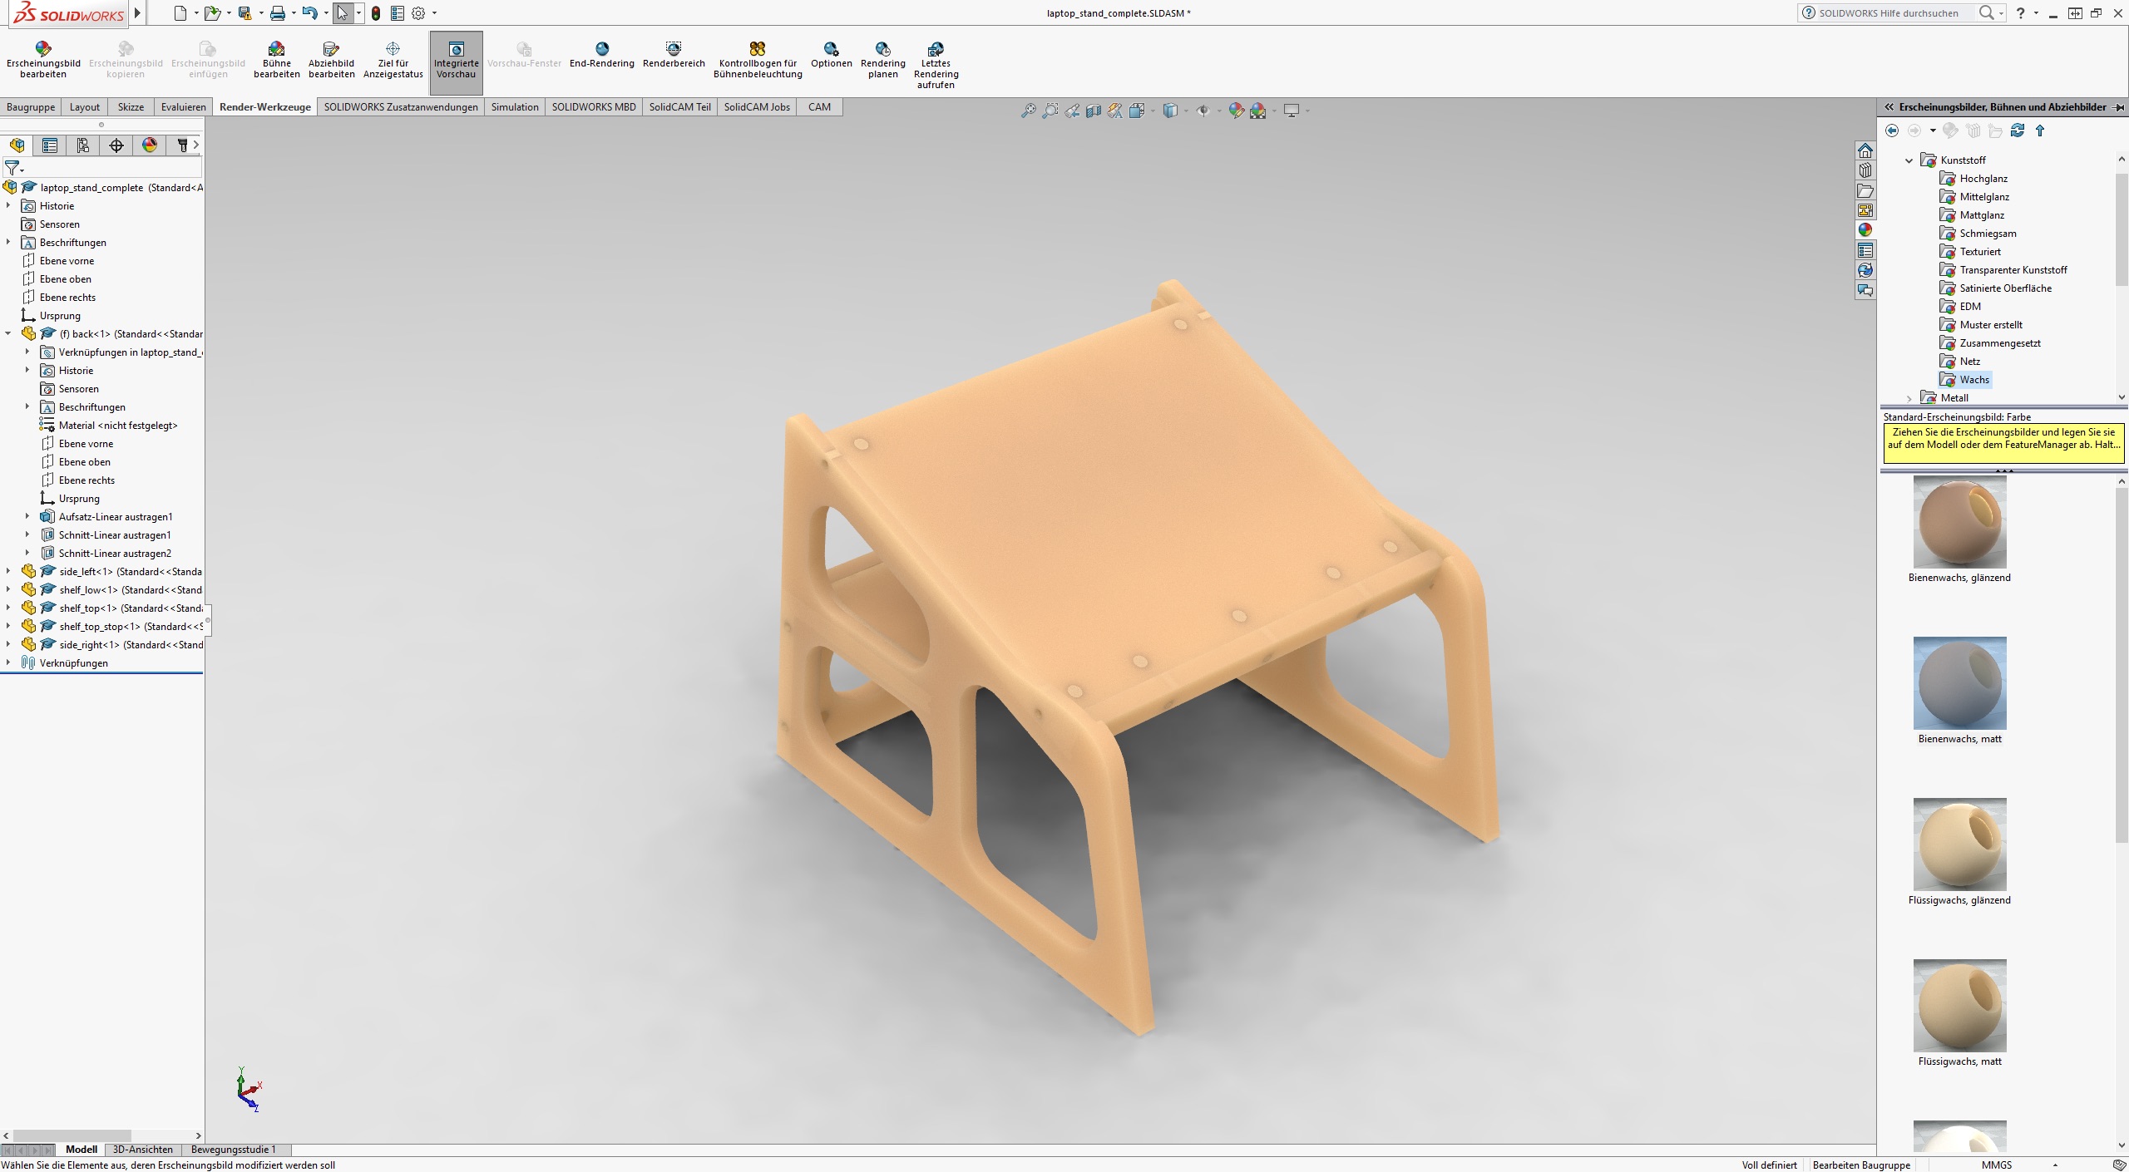This screenshot has width=2129, height=1172.
Task: Switch to the Baugruppe tab
Action: click(x=31, y=107)
